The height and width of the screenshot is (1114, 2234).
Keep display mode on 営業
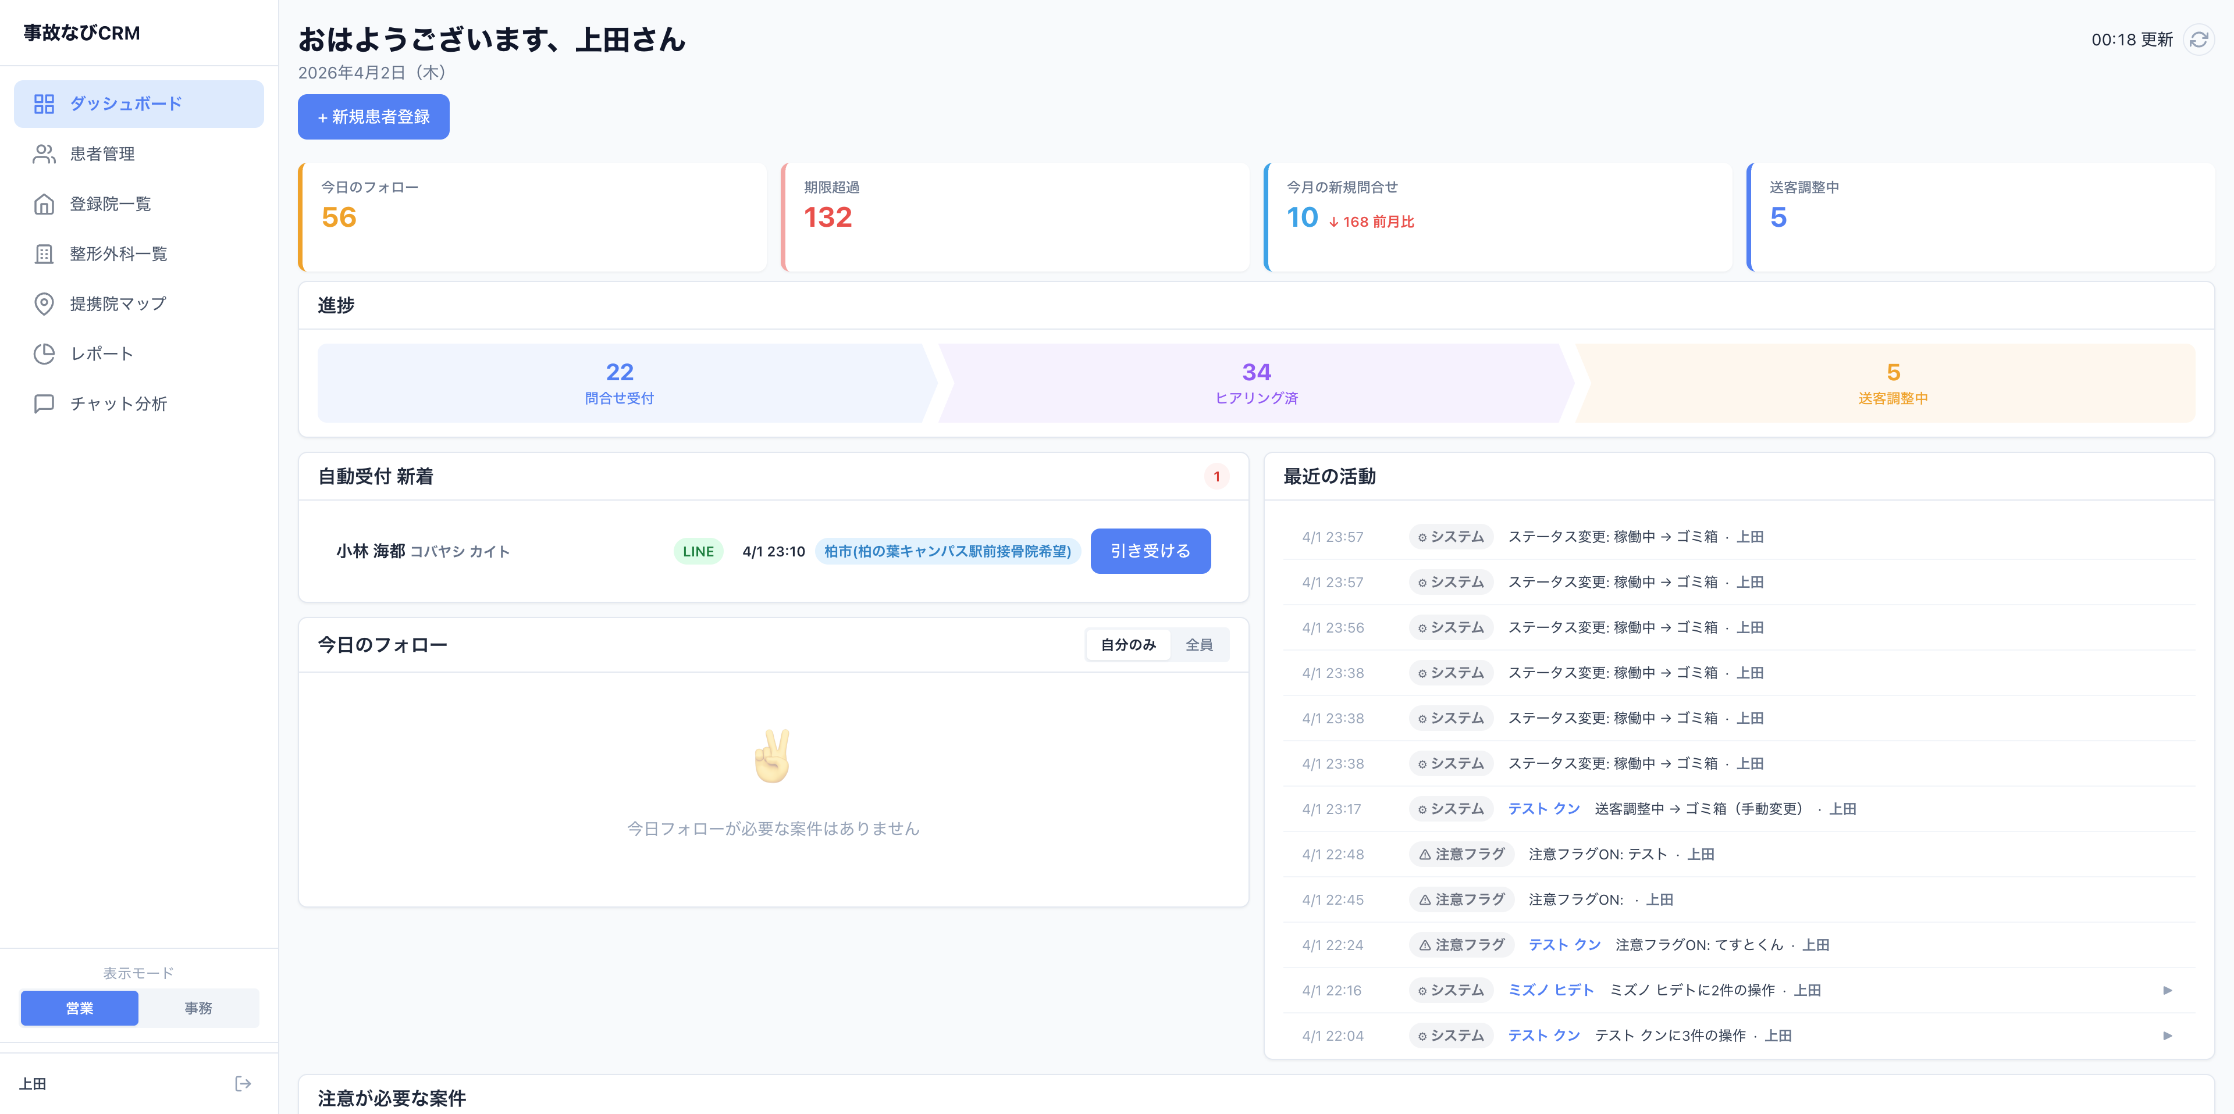click(79, 1008)
